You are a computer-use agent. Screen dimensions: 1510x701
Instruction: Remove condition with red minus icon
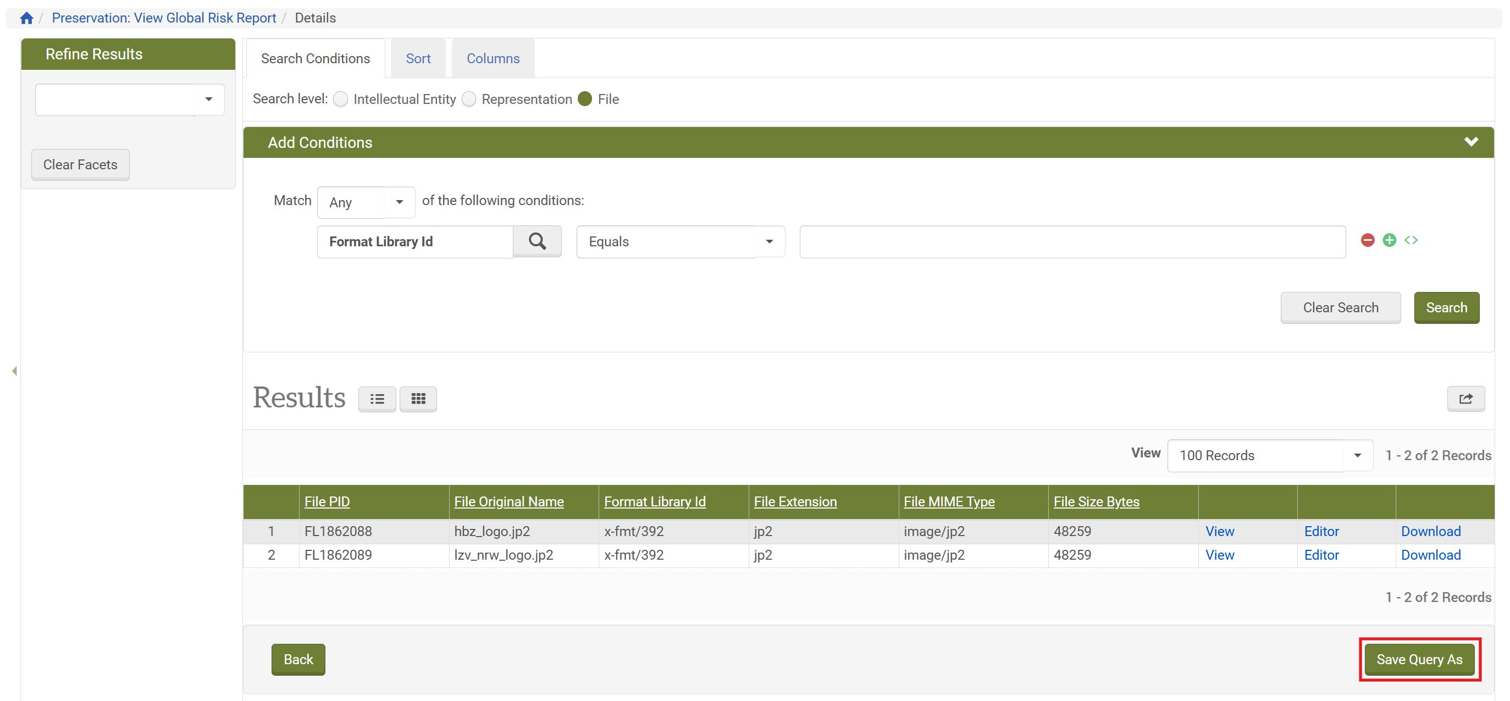point(1367,240)
